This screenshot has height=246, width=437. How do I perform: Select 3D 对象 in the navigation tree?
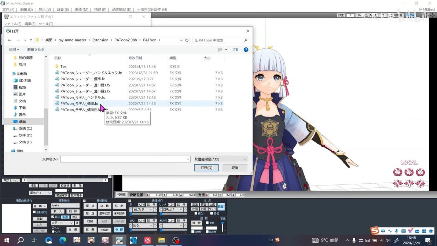click(25, 81)
